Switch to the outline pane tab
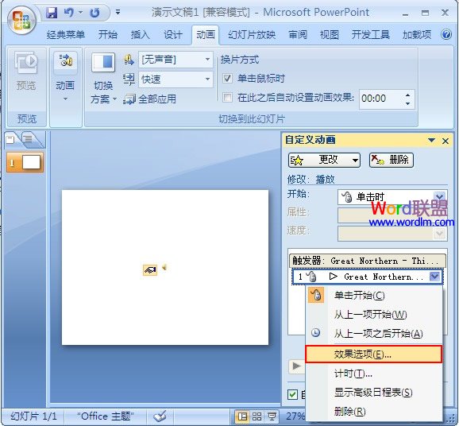The height and width of the screenshot is (426, 459). point(29,139)
